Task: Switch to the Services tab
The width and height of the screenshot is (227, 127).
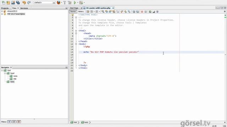Action: 24,8
